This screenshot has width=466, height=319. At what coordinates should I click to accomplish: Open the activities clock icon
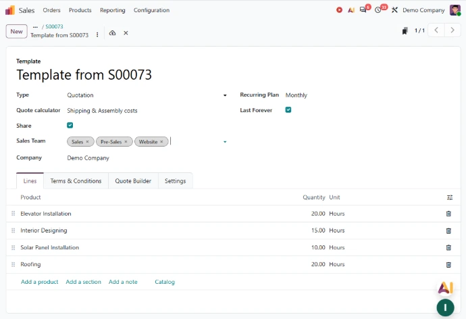coord(378,10)
